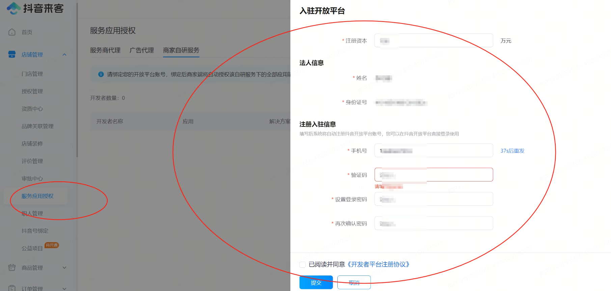Click the 开发者数量: 0 text
Image resolution: width=611 pixels, height=291 pixels.
(108, 98)
